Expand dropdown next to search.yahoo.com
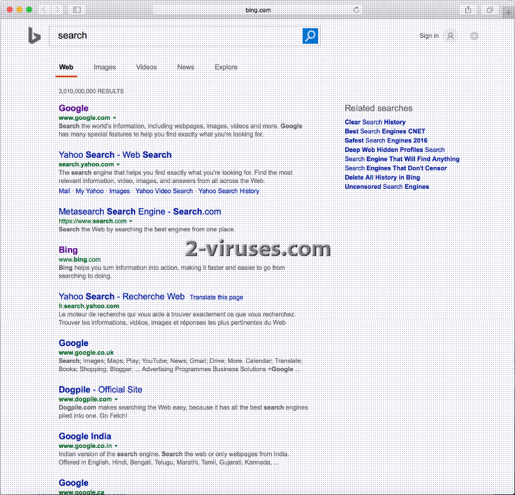 click(118, 164)
